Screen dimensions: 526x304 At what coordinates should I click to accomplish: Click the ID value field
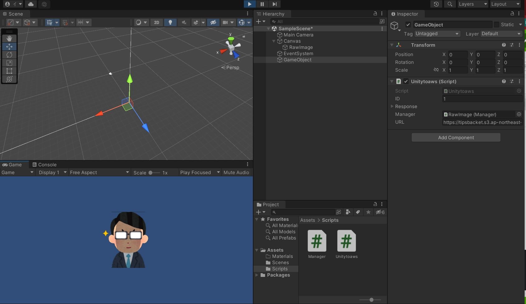coord(482,99)
